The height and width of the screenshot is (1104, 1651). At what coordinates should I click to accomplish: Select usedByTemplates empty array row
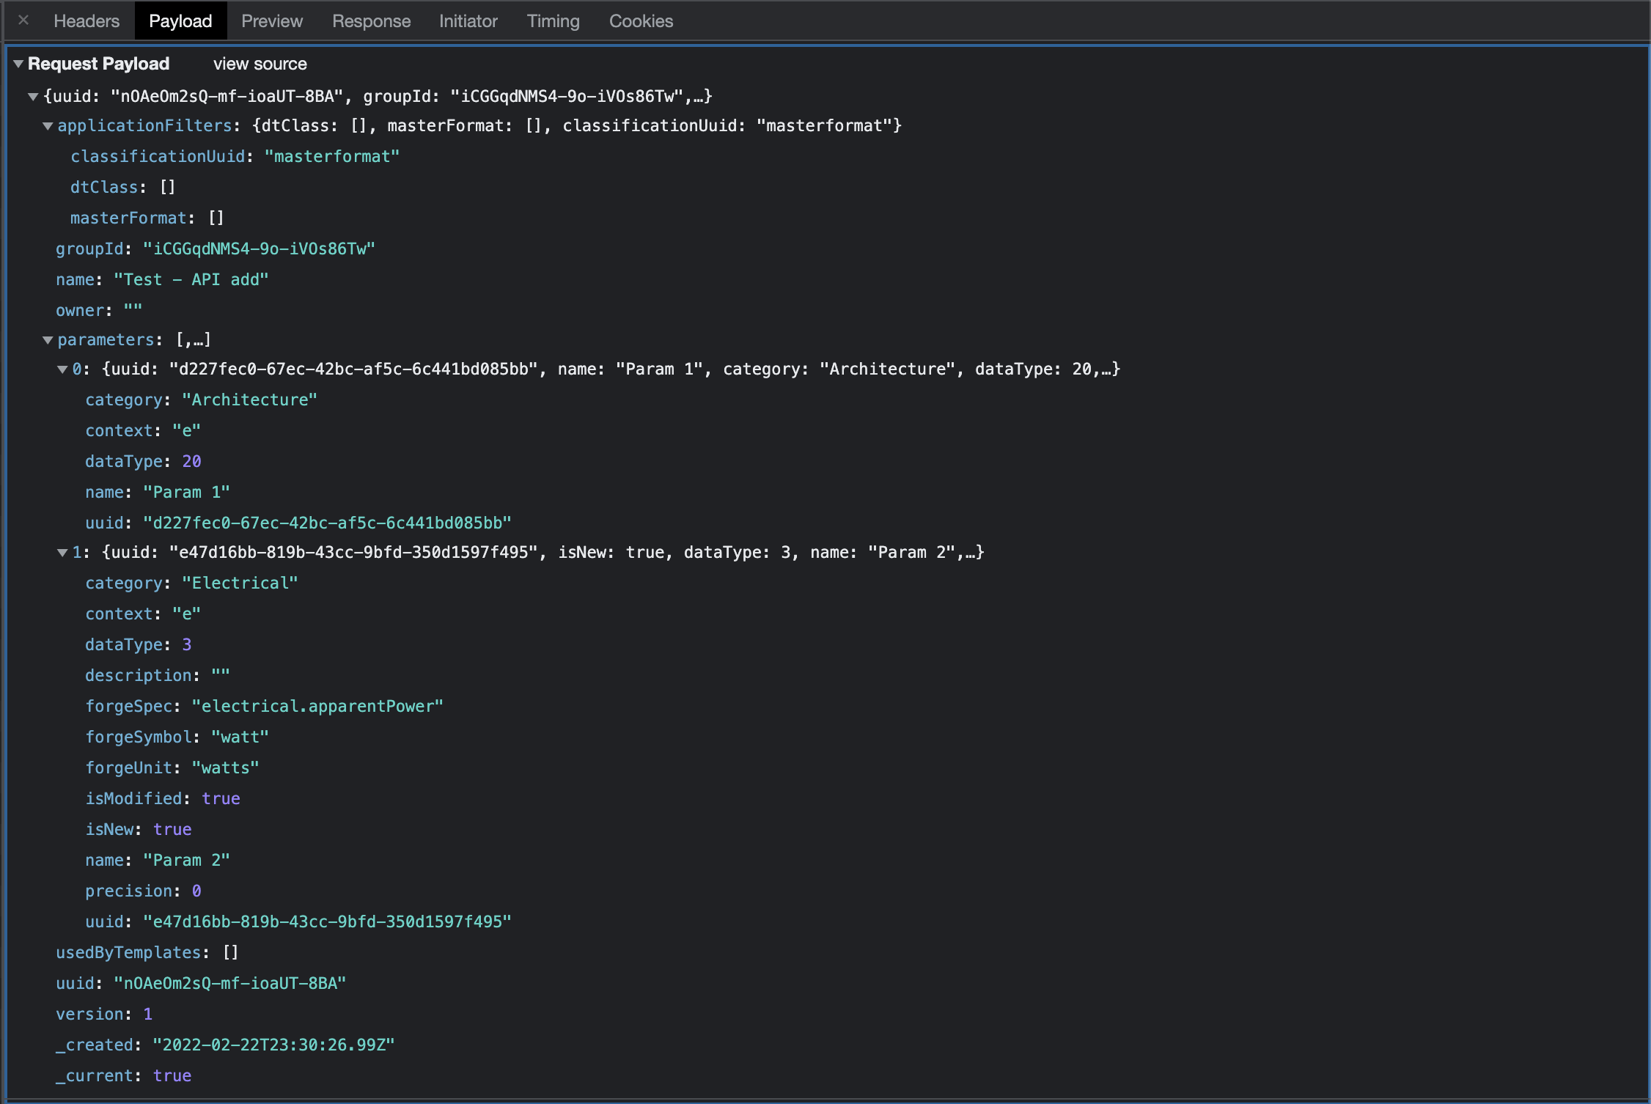(147, 953)
